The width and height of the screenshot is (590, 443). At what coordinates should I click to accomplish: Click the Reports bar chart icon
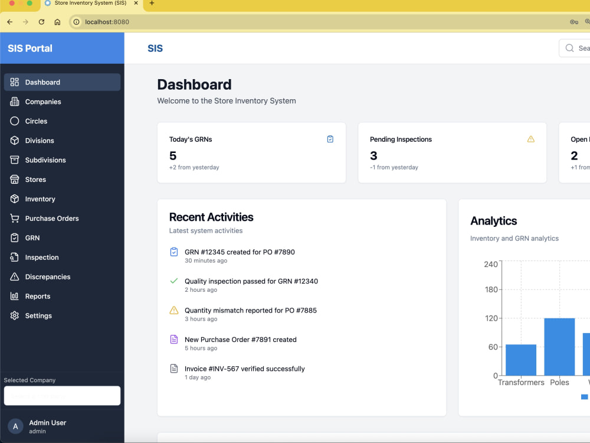click(x=14, y=296)
